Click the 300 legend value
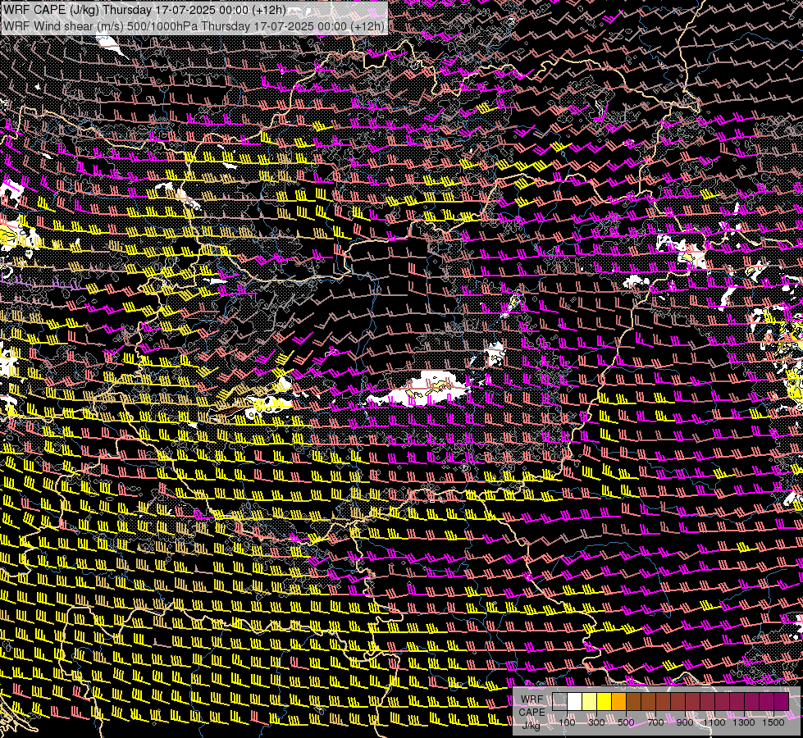 point(596,722)
